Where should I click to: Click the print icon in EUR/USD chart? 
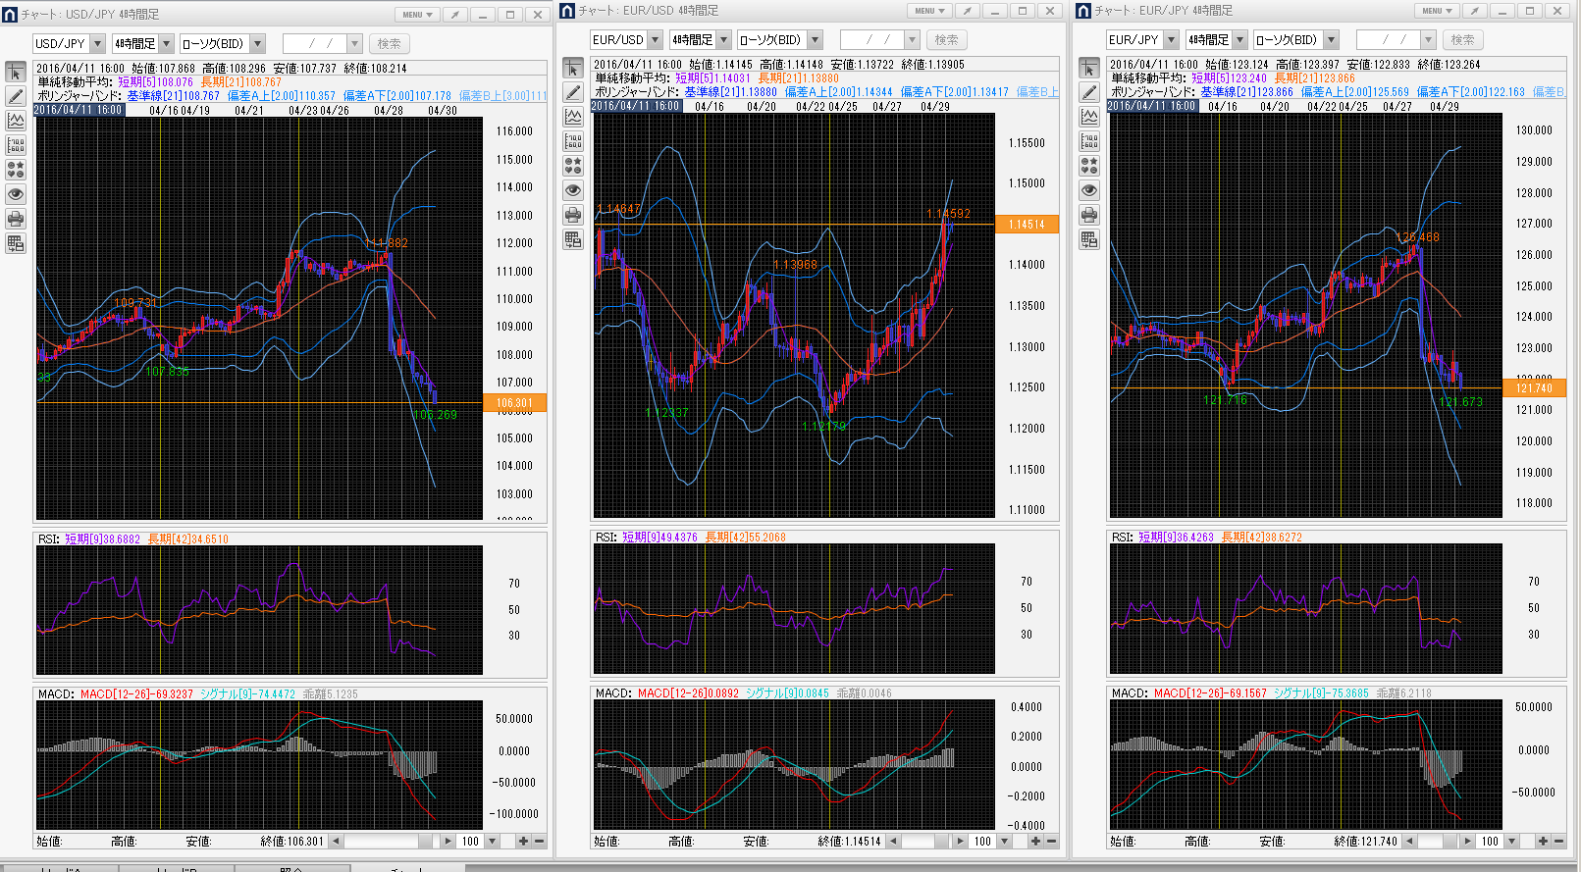coord(573,215)
